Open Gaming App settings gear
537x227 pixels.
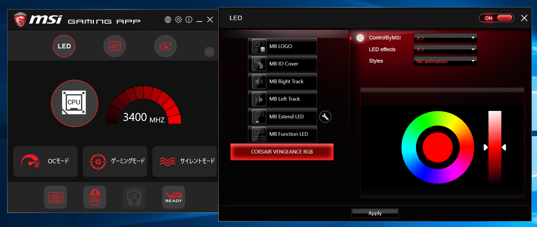(178, 19)
